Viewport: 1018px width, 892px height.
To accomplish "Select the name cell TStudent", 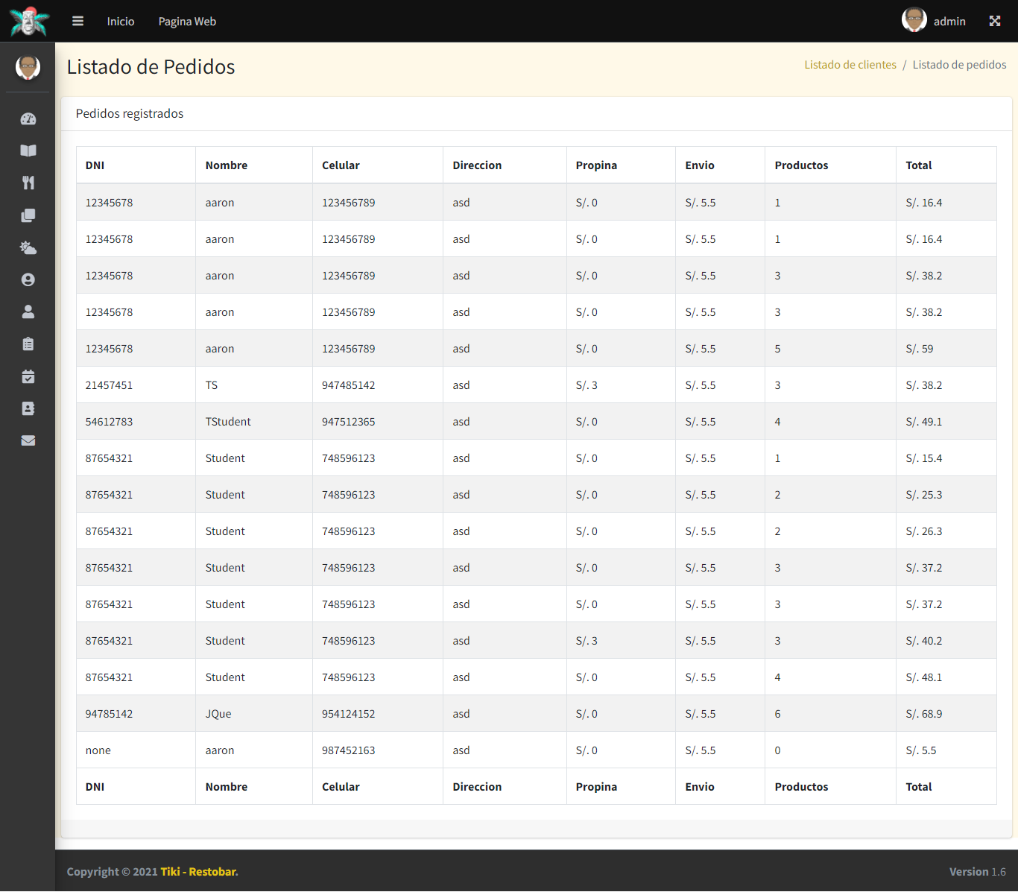I will 253,422.
